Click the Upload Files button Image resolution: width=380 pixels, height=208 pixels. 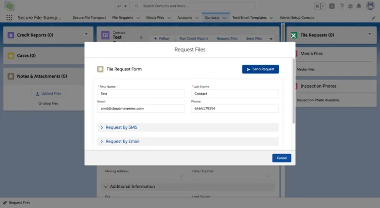click(48, 94)
